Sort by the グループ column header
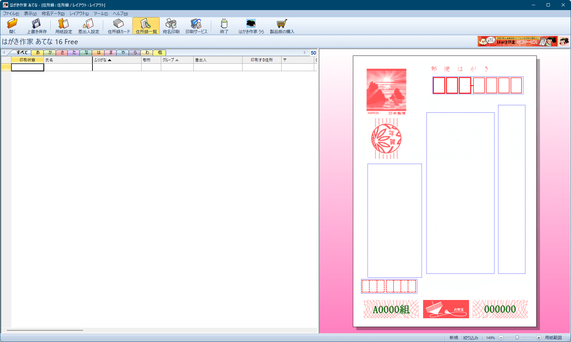 177,60
